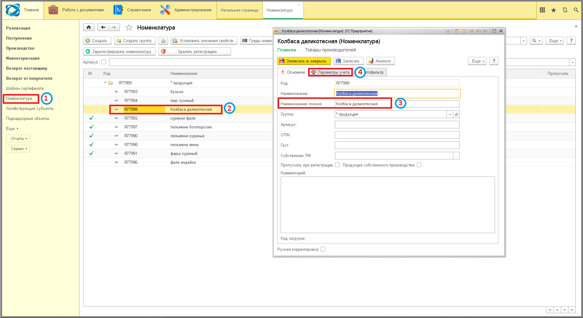583x318 pixels.
Task: Focus the GTIN input field
Action: (397, 135)
